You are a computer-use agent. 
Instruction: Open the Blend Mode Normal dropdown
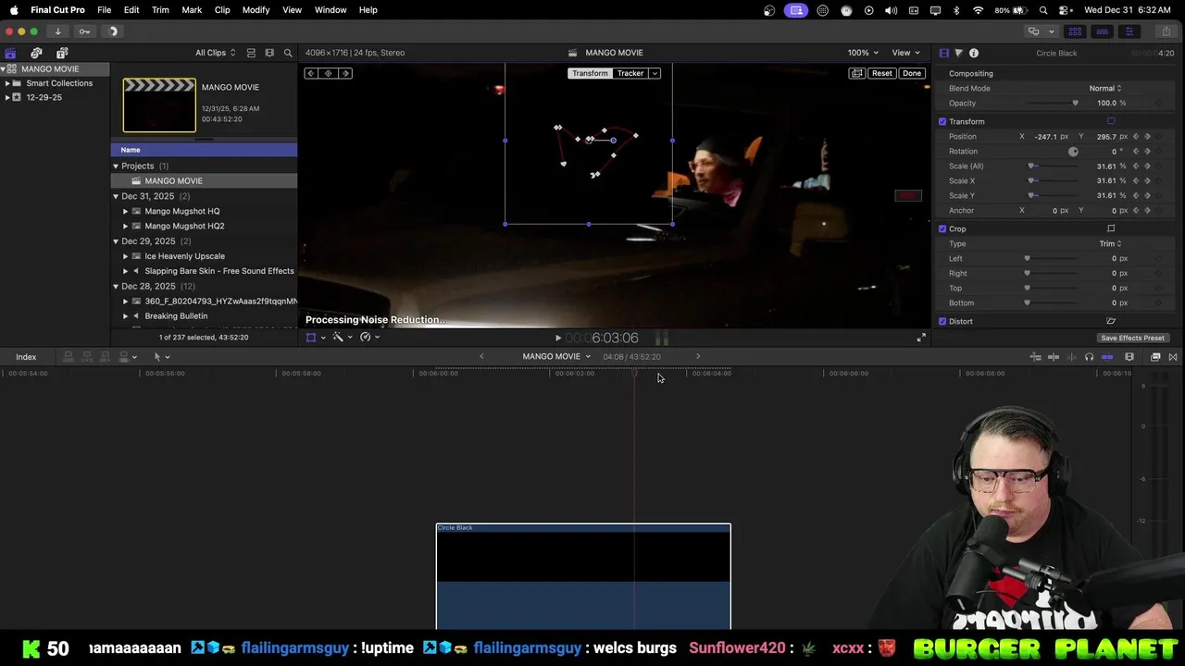[1105, 88]
